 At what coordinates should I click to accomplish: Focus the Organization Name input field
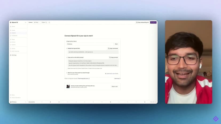tap(90, 44)
